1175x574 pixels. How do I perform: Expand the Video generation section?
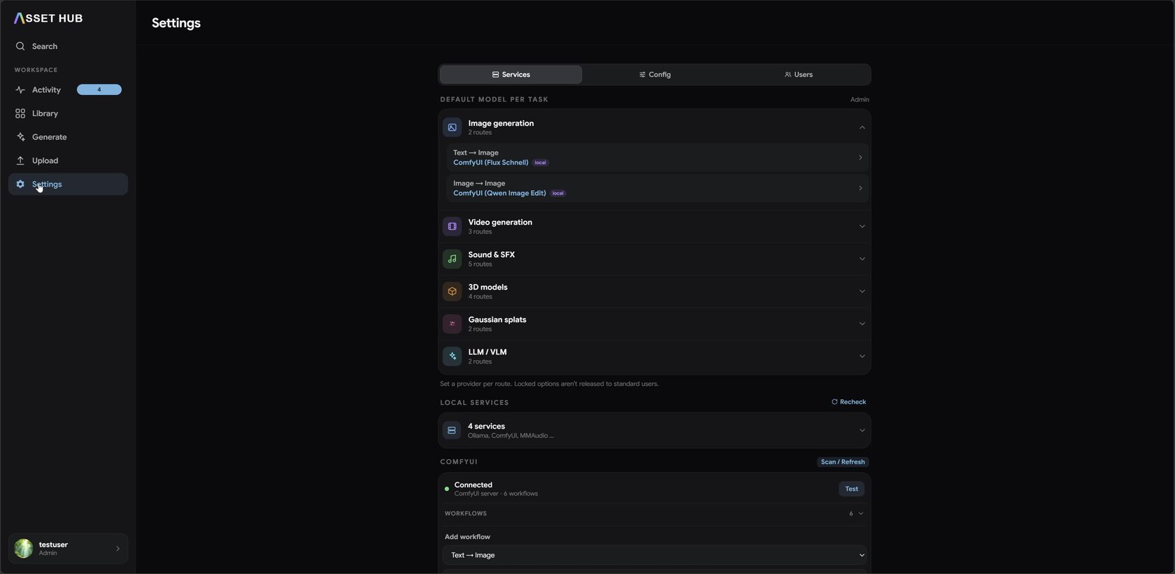click(x=862, y=227)
